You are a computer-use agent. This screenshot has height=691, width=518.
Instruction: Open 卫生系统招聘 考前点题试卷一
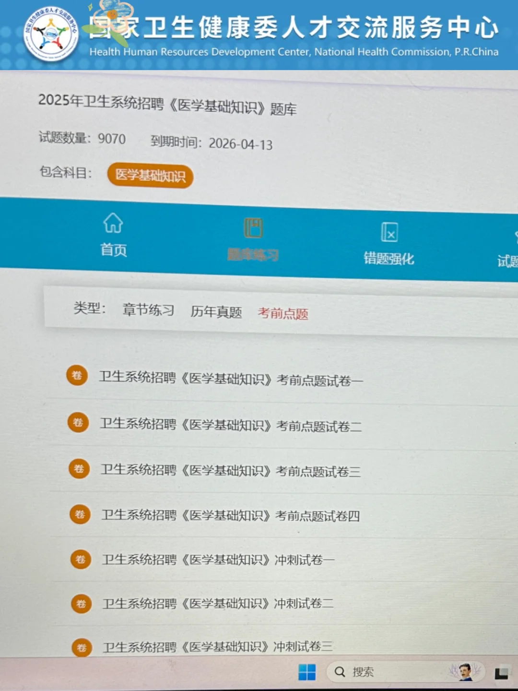[x=231, y=380]
